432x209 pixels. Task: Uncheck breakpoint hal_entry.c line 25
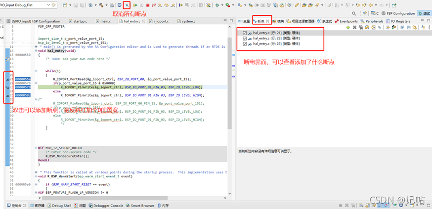coord(245,44)
